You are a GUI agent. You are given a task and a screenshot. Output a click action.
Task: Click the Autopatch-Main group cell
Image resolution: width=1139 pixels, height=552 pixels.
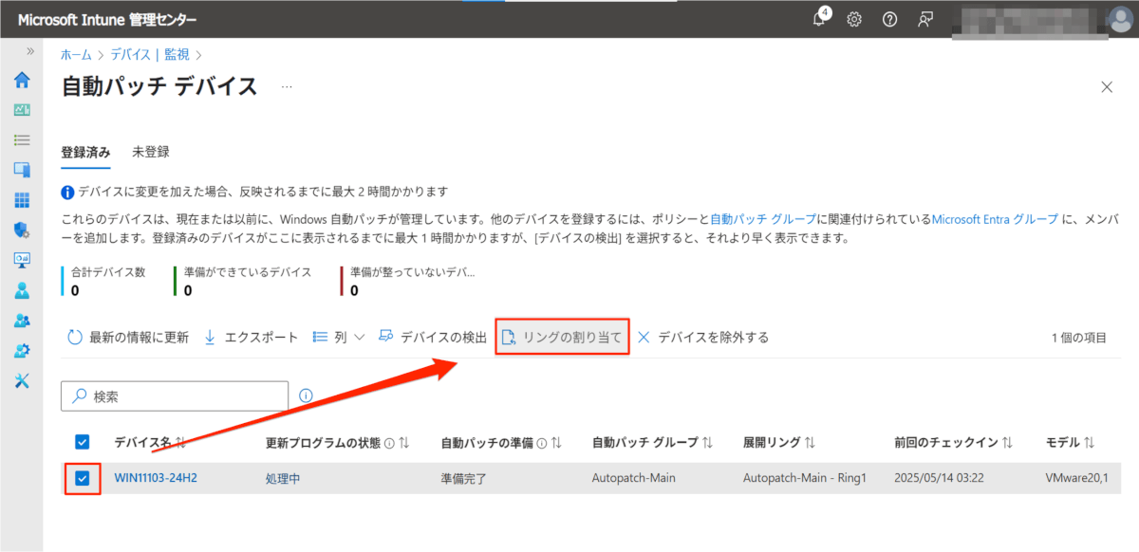tap(633, 478)
